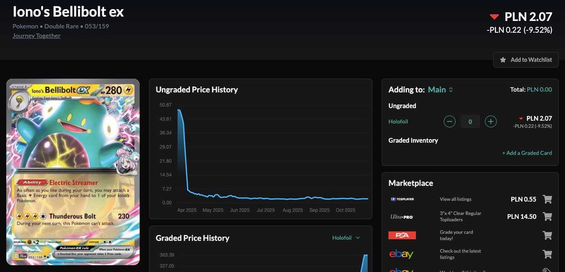Image resolution: width=565 pixels, height=272 pixels.
Task: Decrease Holofoil quantity with minus button
Action: click(x=450, y=122)
